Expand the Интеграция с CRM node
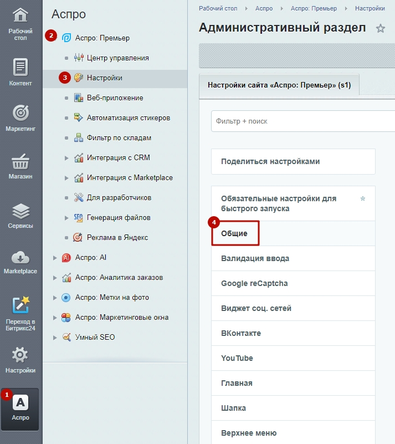This screenshot has height=444, width=395. (66, 158)
